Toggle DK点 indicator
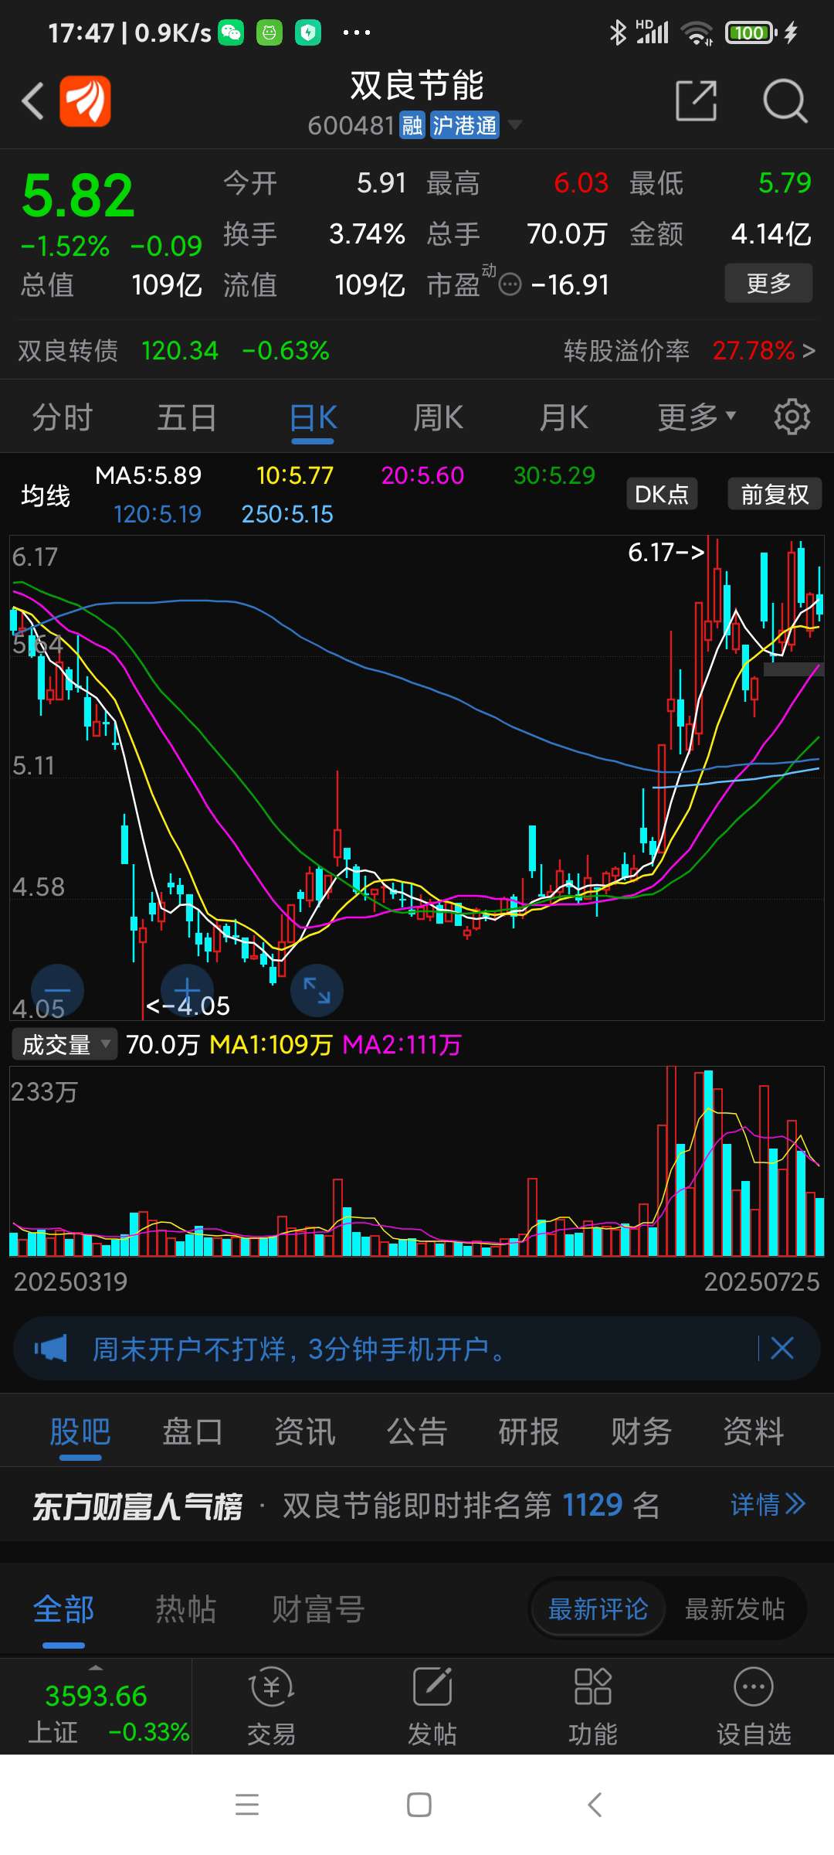This screenshot has height=1855, width=834. click(662, 494)
